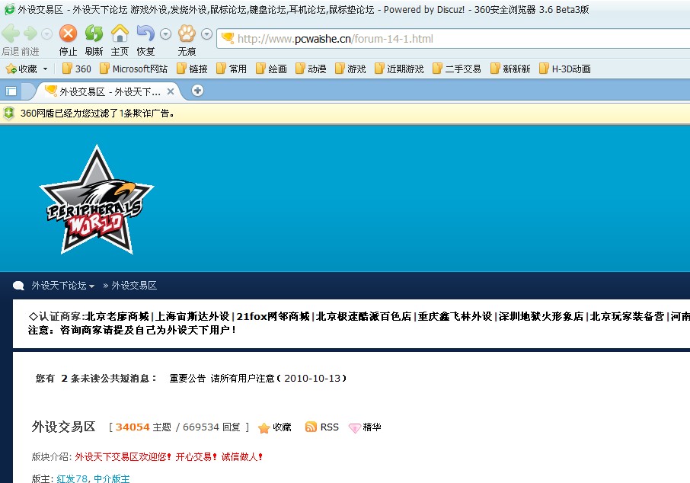Viewport: 690px width, 483px height.
Task: Open a new tab with plus button
Action: click(x=197, y=91)
